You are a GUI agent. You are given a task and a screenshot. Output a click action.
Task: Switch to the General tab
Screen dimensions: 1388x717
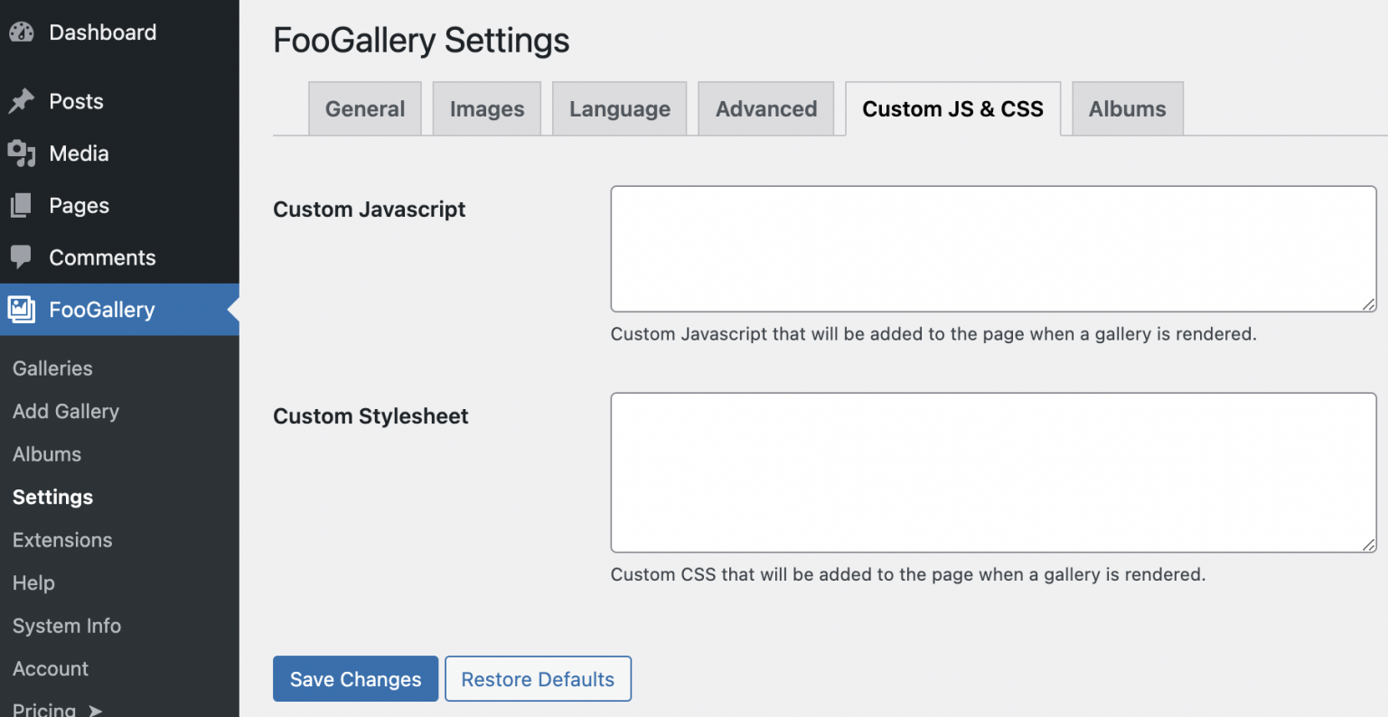(x=365, y=109)
